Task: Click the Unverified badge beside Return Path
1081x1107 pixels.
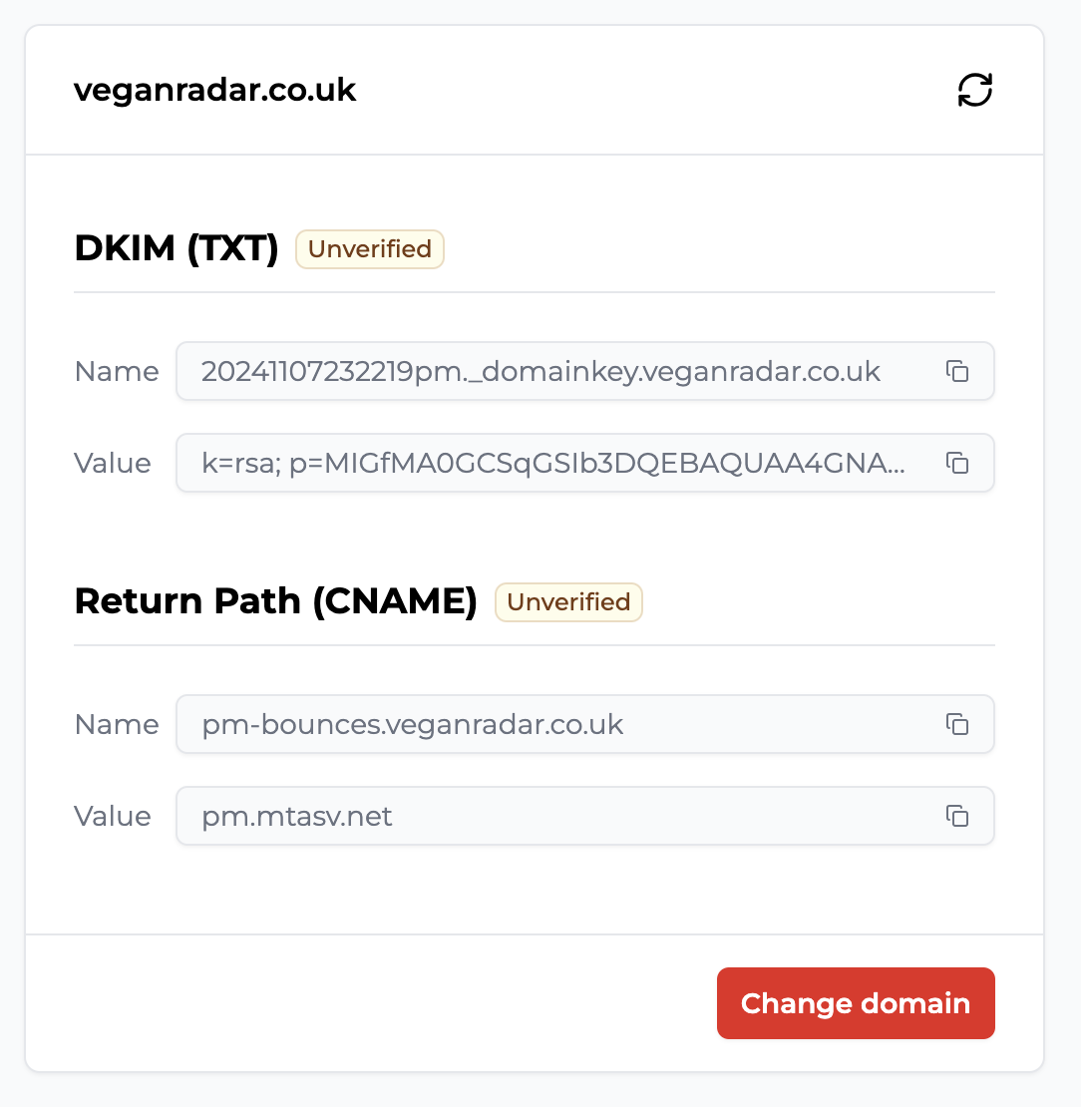Action: pos(569,602)
